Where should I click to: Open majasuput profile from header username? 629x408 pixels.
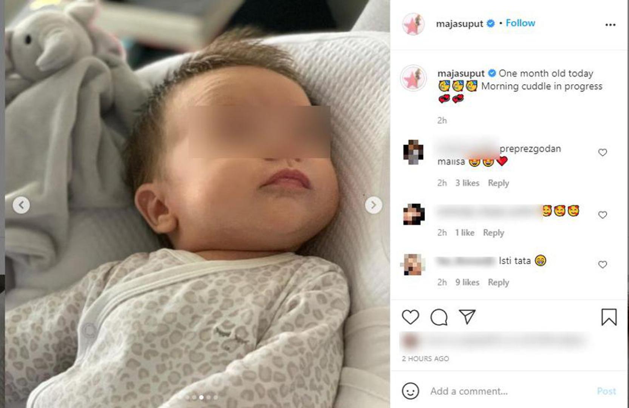tap(459, 24)
